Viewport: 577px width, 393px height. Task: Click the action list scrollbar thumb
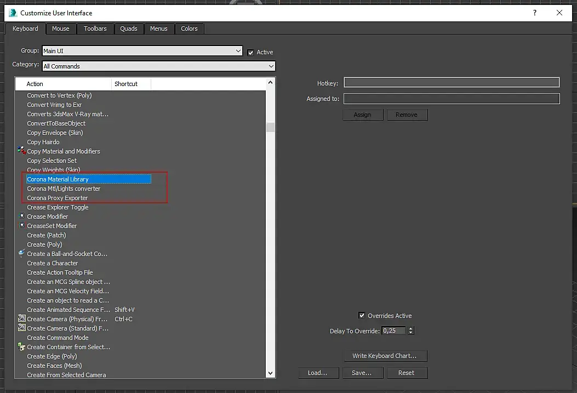(271, 127)
